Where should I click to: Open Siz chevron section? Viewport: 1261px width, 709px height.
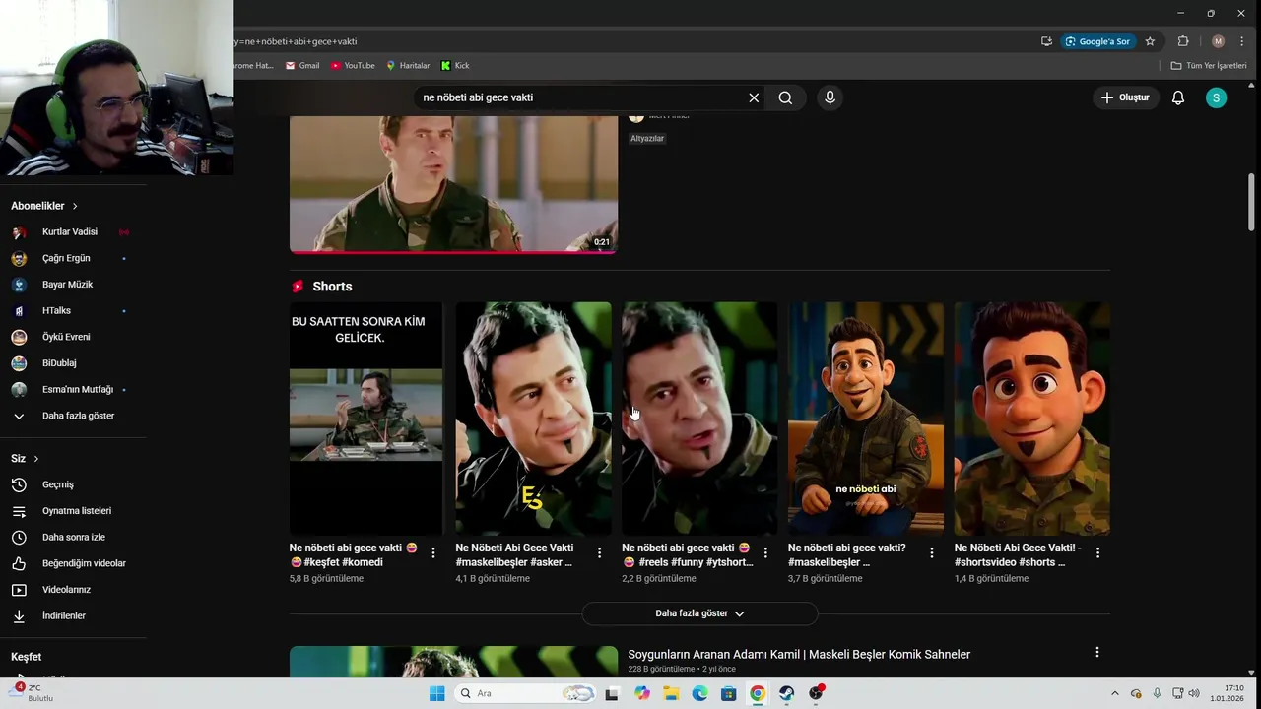tap(26, 459)
